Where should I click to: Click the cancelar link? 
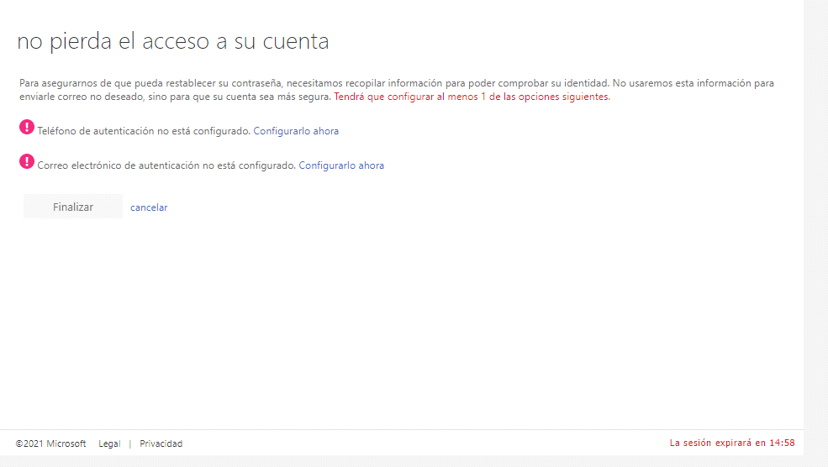(x=149, y=207)
